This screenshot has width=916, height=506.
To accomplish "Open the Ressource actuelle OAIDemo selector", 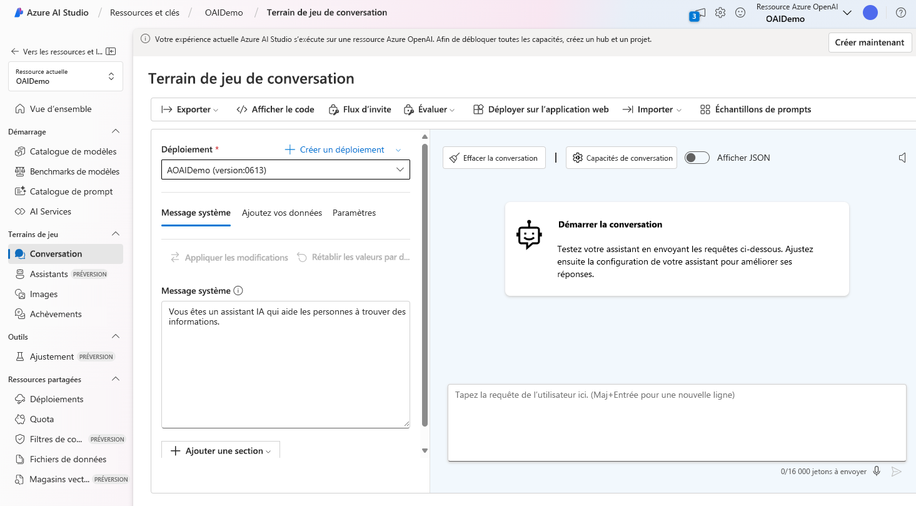I will pyautogui.click(x=66, y=76).
